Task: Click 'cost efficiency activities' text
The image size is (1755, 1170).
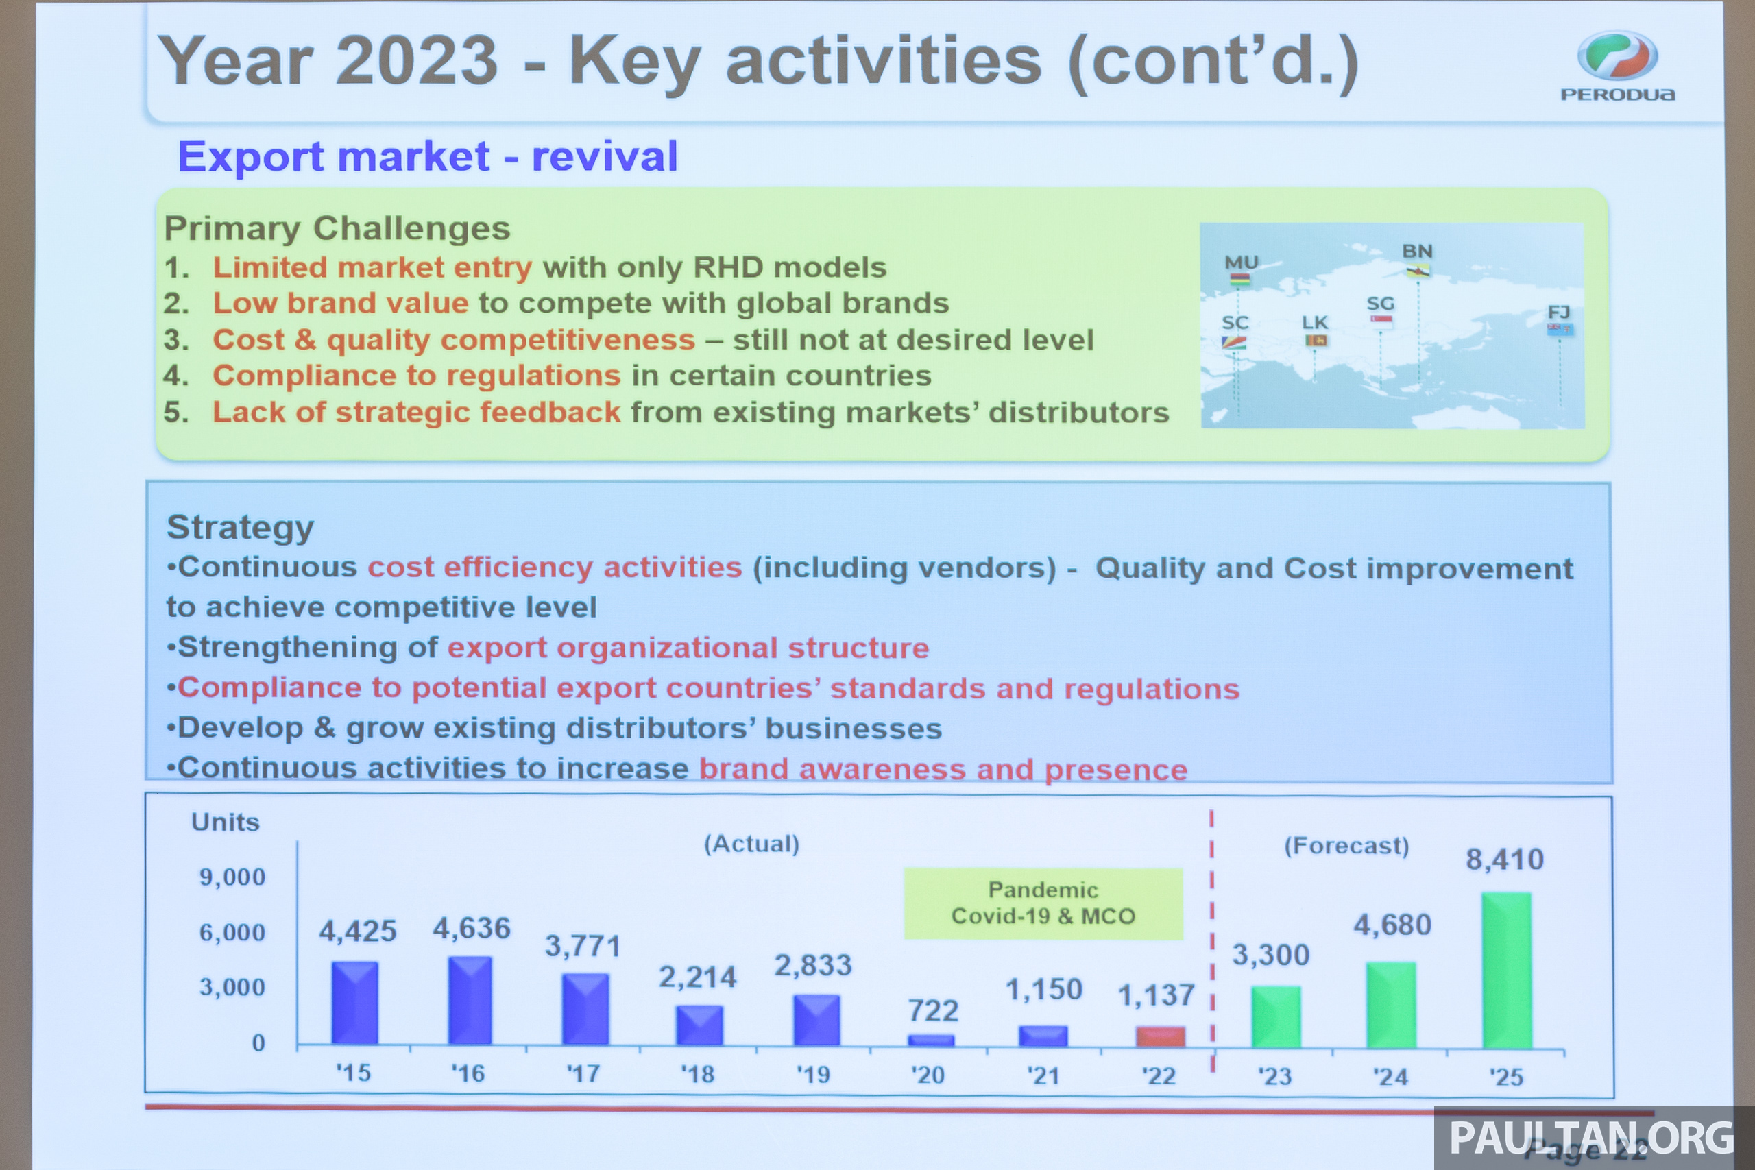Action: 555,568
